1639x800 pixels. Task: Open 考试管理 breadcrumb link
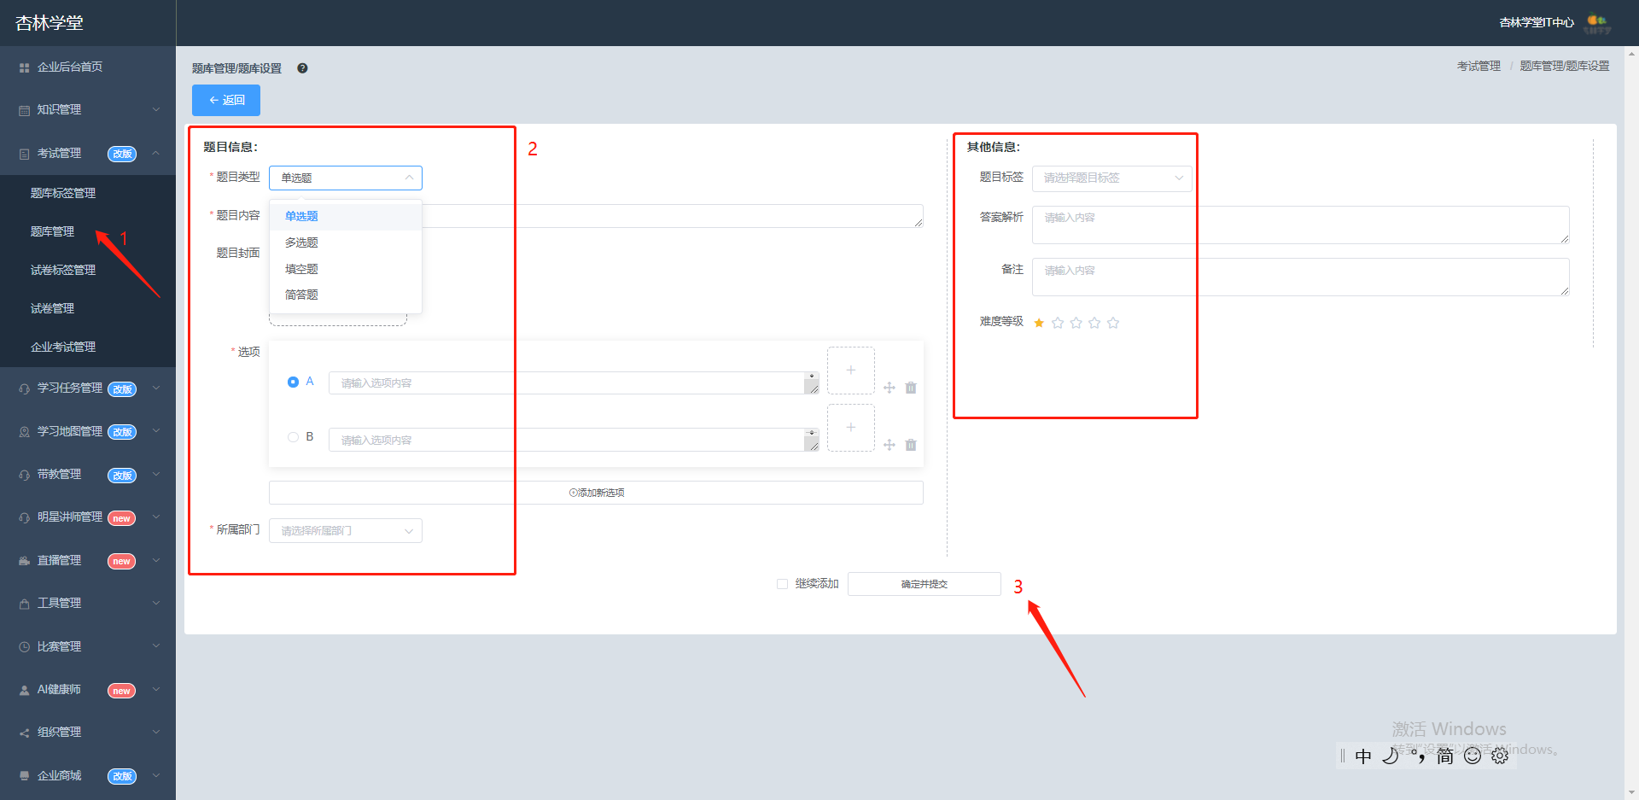(x=1479, y=66)
